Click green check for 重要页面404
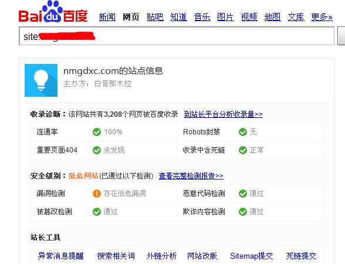Screen dimensions: 345x264 click(x=97, y=150)
